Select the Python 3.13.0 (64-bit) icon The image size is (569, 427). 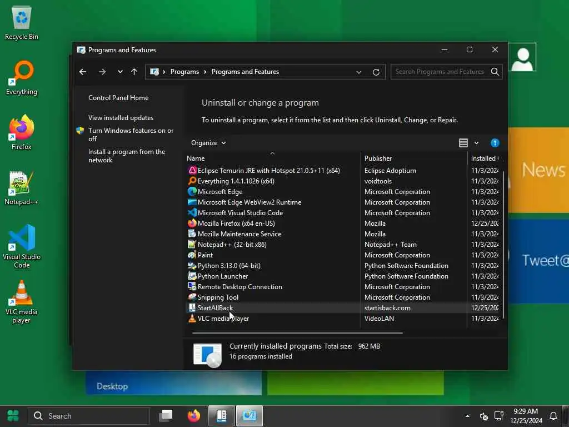[192, 265]
